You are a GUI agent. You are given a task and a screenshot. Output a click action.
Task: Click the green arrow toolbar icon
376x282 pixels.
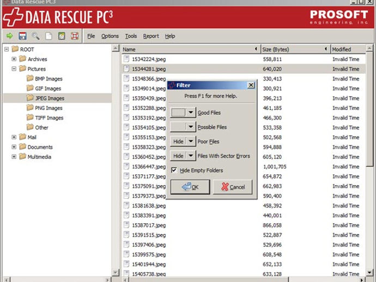pos(10,36)
